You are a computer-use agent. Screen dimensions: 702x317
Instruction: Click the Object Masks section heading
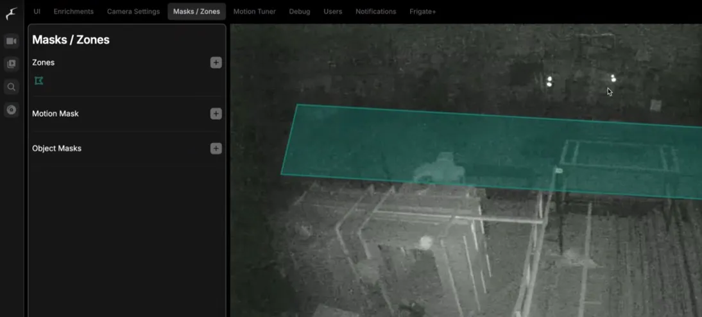[57, 148]
